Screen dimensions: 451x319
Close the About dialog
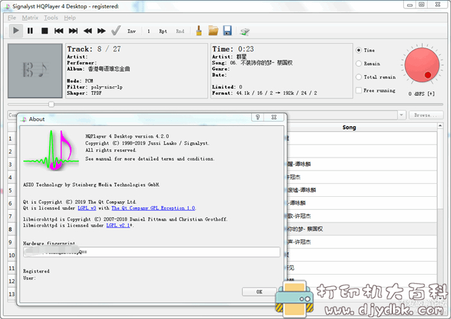click(274, 117)
